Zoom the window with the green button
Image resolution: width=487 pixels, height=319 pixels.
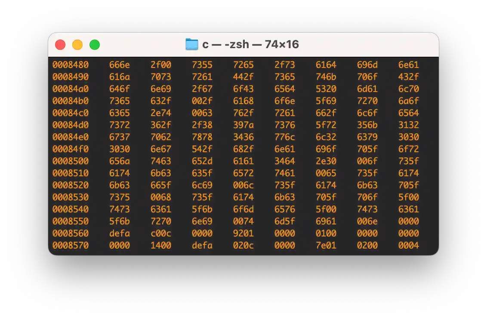(95, 44)
